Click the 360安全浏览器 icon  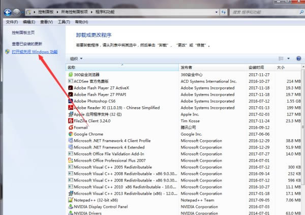[71, 75]
